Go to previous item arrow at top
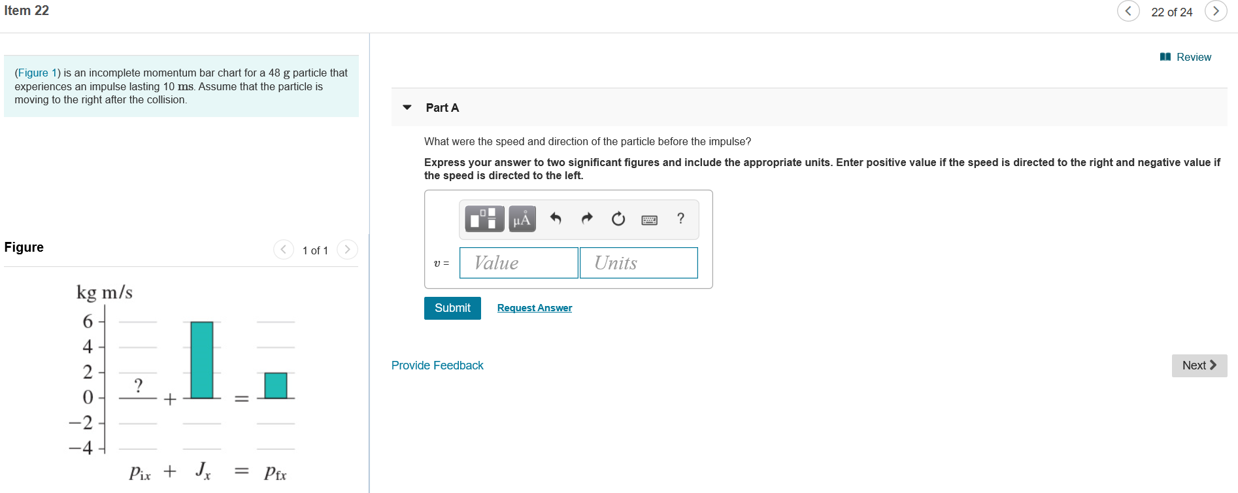This screenshot has width=1238, height=493. point(1128,11)
